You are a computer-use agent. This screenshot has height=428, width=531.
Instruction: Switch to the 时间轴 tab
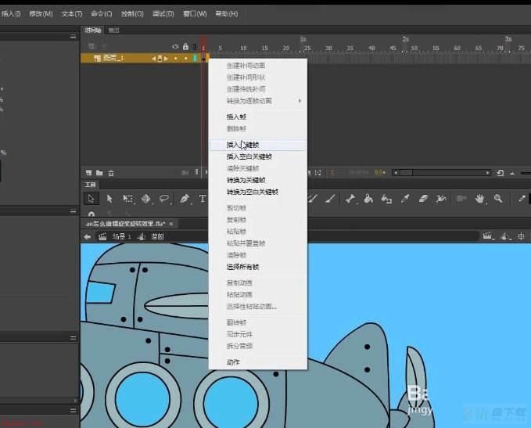[93, 31]
